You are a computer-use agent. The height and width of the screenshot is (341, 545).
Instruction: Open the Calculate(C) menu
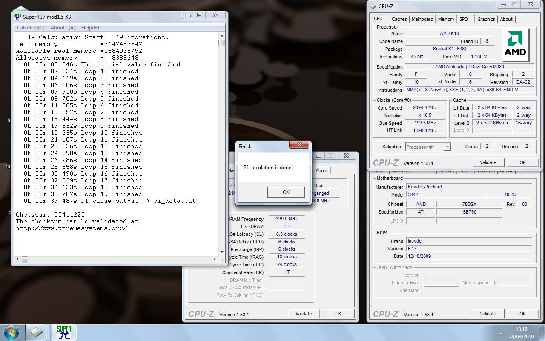pos(31,28)
